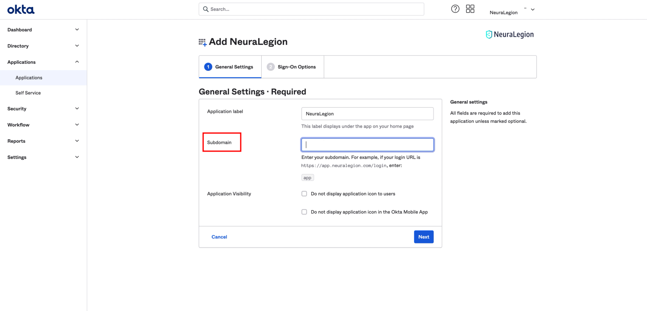
Task: Click 'This label displays under the app' hint
Action: point(358,126)
